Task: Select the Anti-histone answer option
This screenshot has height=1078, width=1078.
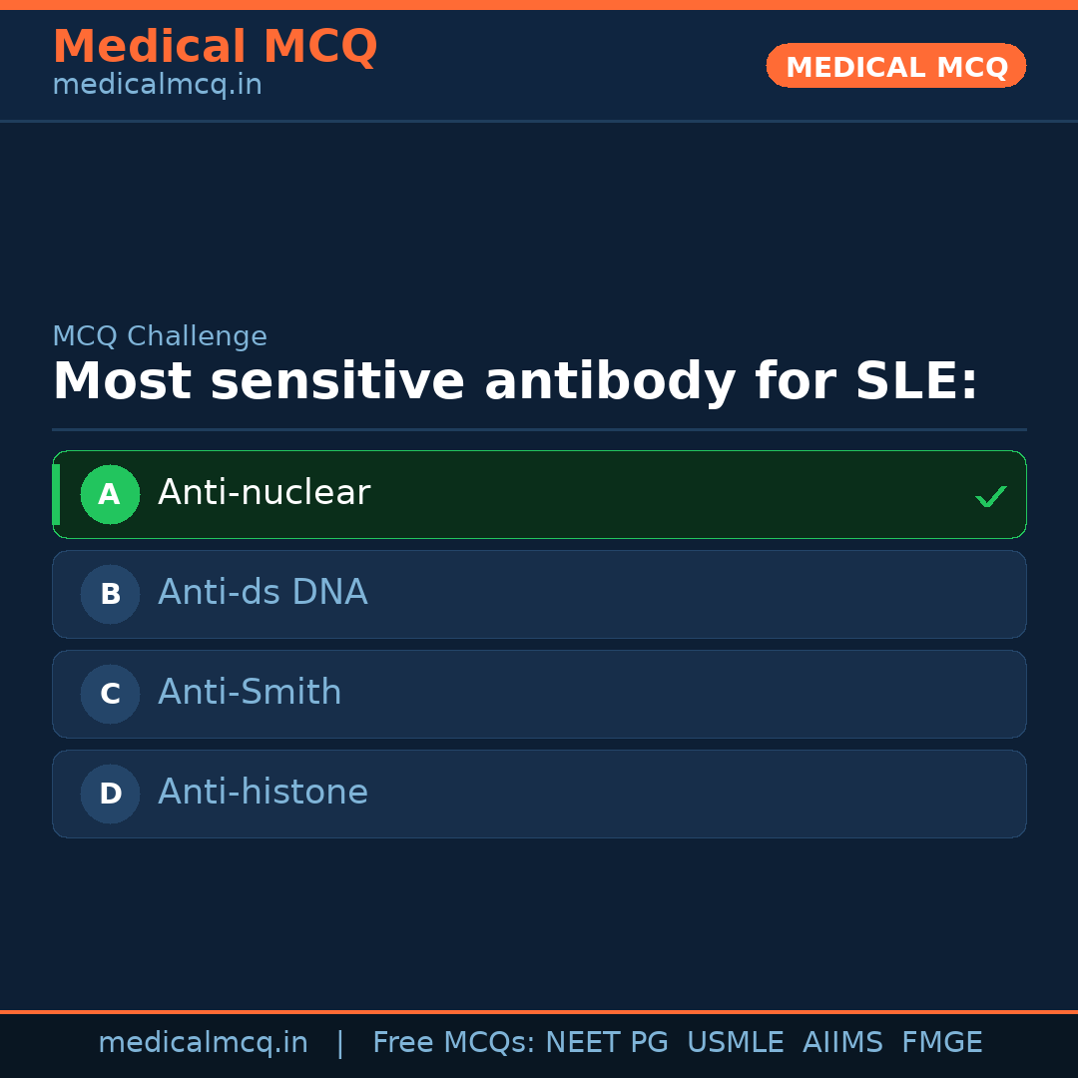Action: [263, 793]
